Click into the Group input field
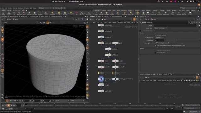The height and width of the screenshot is (113, 201). (175, 25)
